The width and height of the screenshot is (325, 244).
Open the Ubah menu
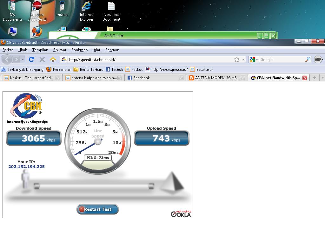23,50
